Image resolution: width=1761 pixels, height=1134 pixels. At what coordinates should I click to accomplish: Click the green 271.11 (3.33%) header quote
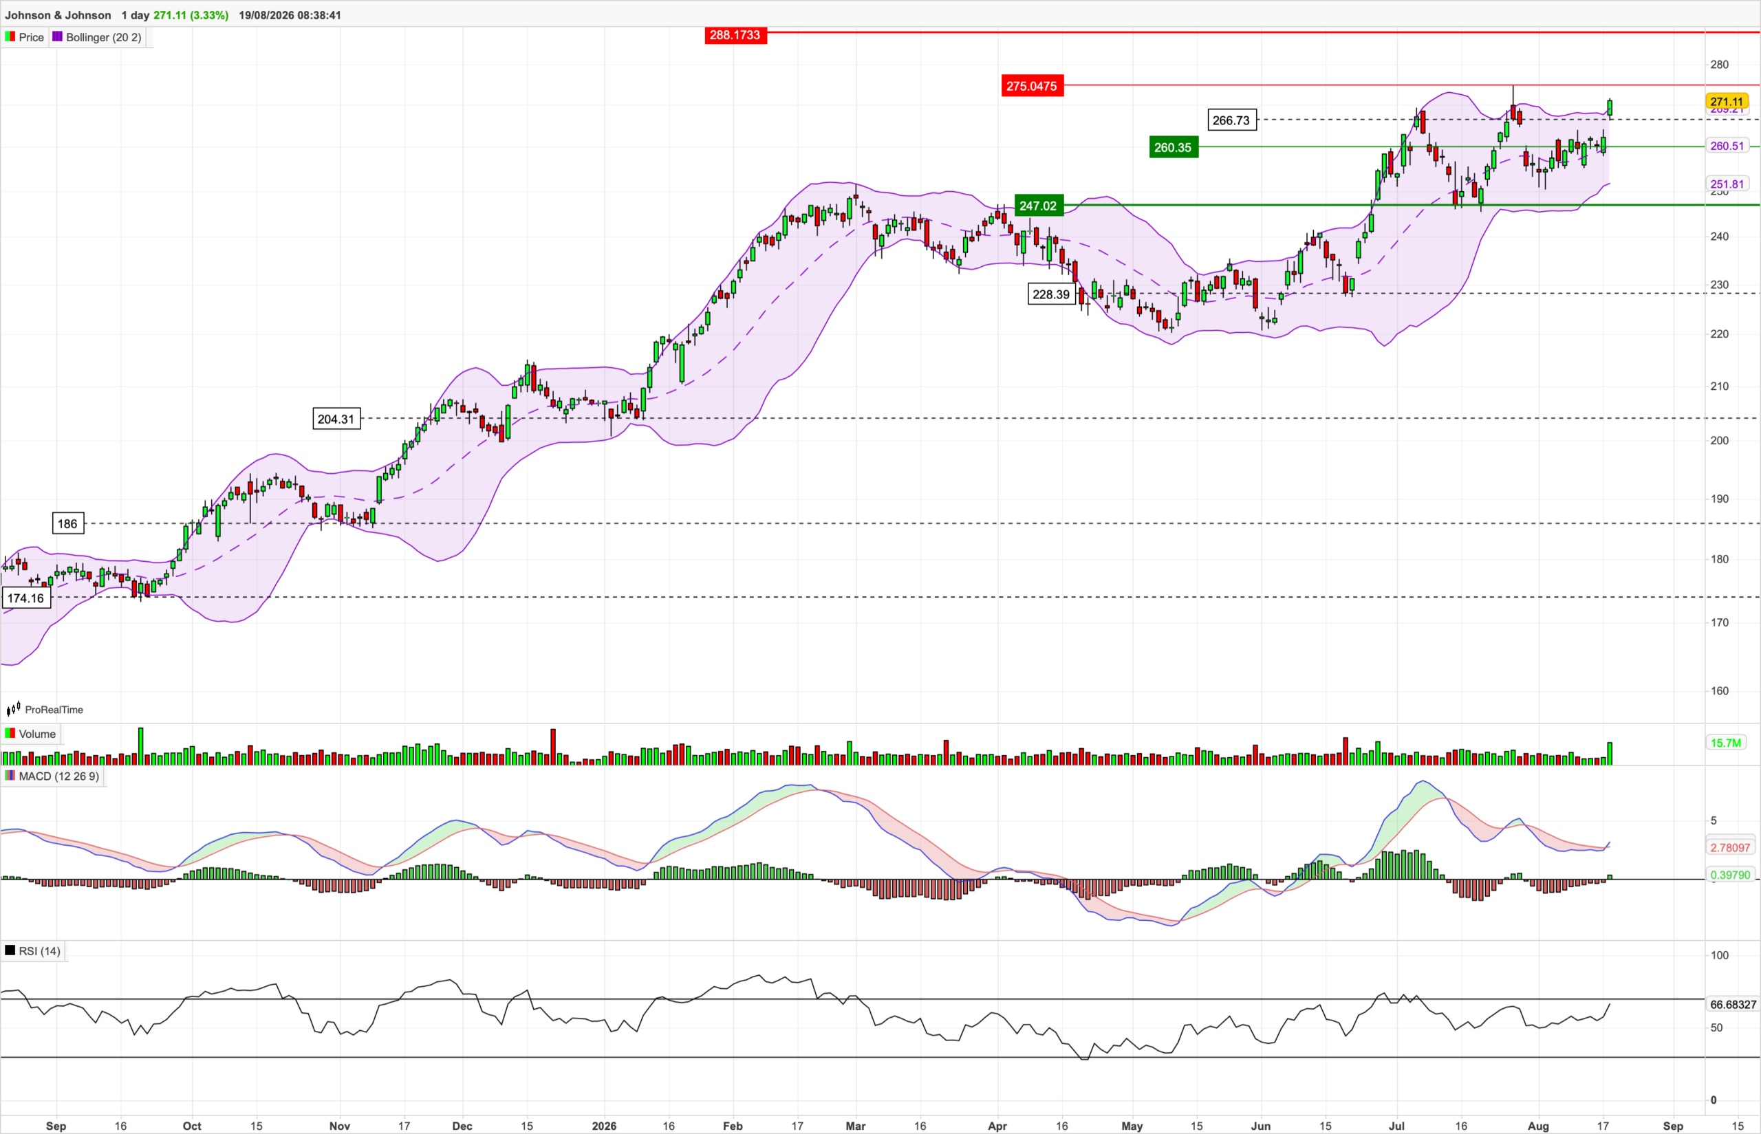pos(191,14)
